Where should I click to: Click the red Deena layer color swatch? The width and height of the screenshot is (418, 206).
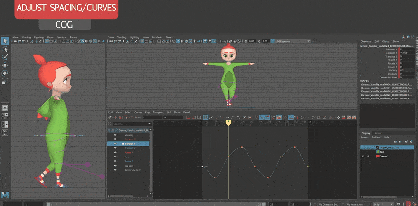tap(377, 156)
